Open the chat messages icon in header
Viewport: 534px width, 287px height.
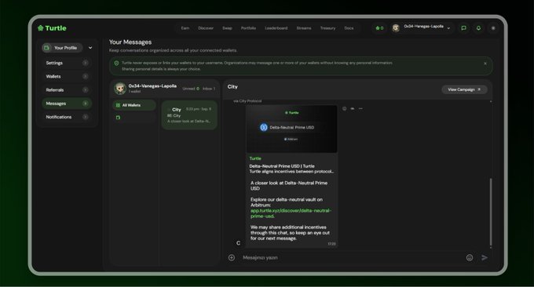point(463,28)
